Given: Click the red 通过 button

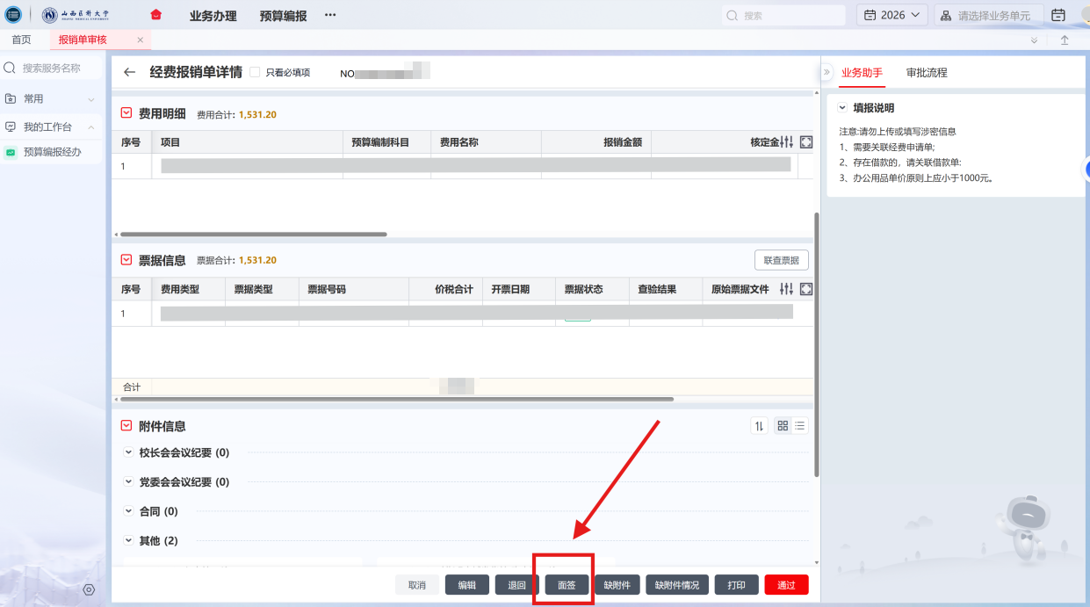Looking at the screenshot, I should coord(786,585).
